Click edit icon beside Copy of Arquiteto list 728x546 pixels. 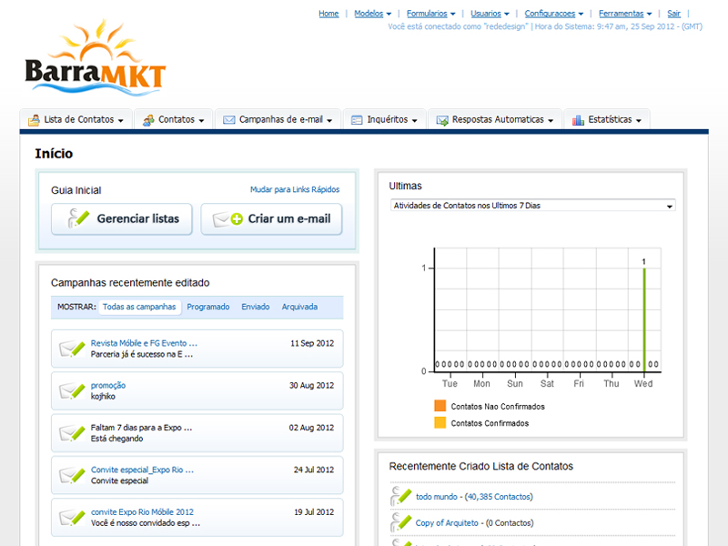[401, 522]
